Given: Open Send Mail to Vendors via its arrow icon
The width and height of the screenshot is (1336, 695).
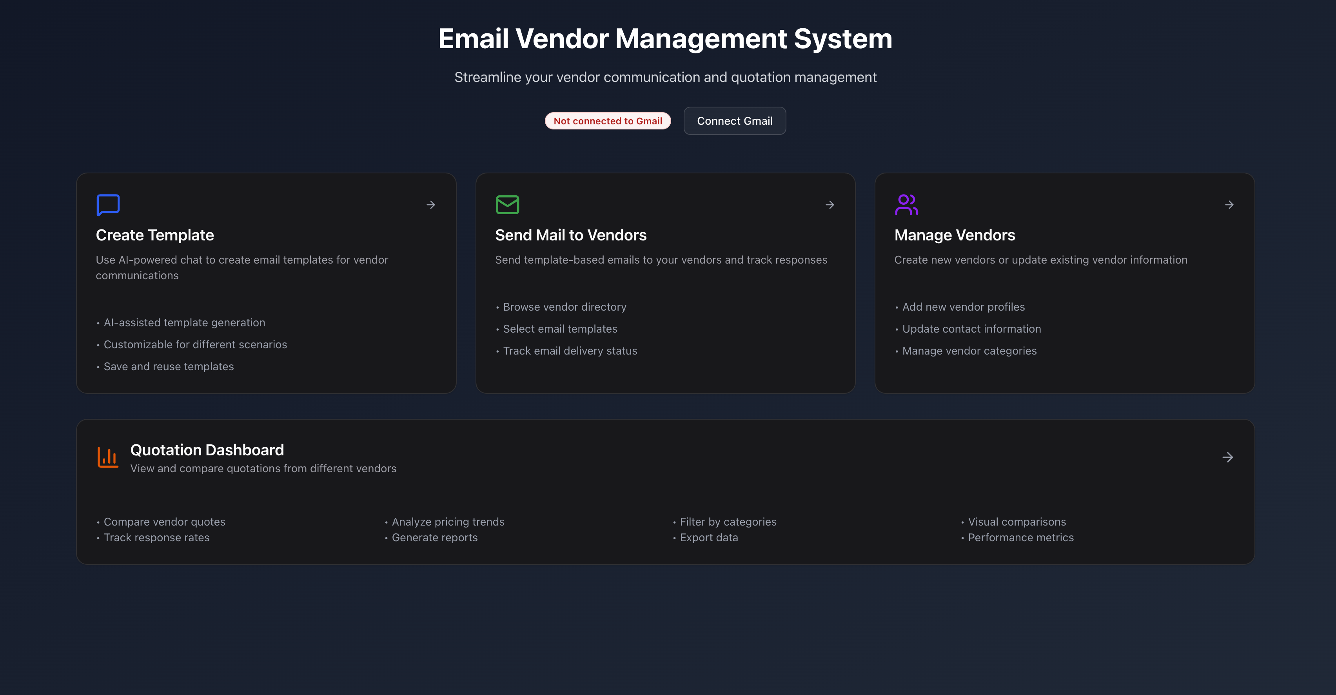Looking at the screenshot, I should click(x=830, y=204).
